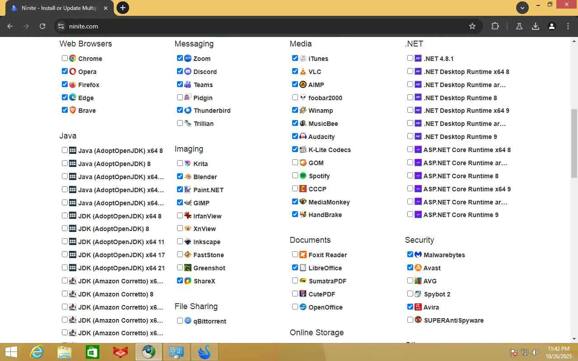Check the IrfanView checkbox
578x361 pixels.
[x=180, y=216]
